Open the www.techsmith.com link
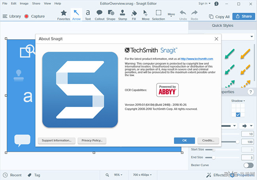 [x=197, y=59]
